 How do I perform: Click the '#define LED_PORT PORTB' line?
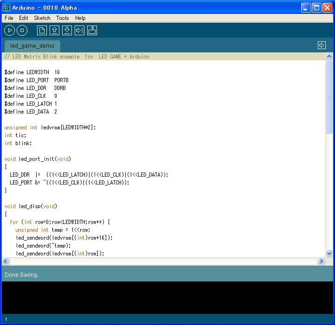(x=37, y=80)
